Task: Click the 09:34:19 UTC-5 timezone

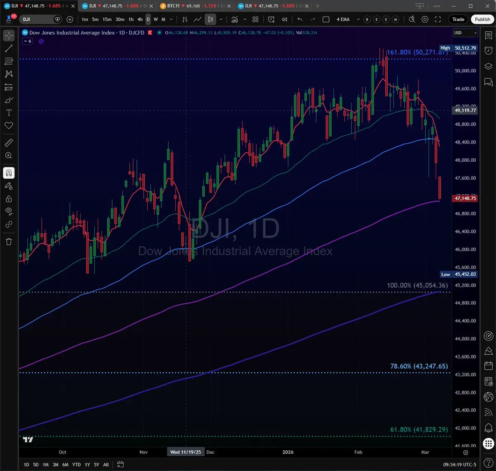Action: 460,464
